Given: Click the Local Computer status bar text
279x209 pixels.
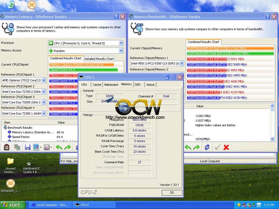Looking at the screenshot, I should click(210, 161).
